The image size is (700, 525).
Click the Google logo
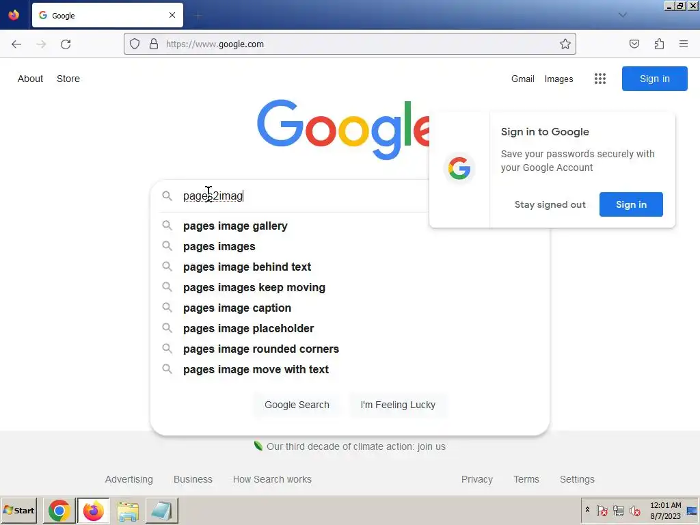pos(343,129)
